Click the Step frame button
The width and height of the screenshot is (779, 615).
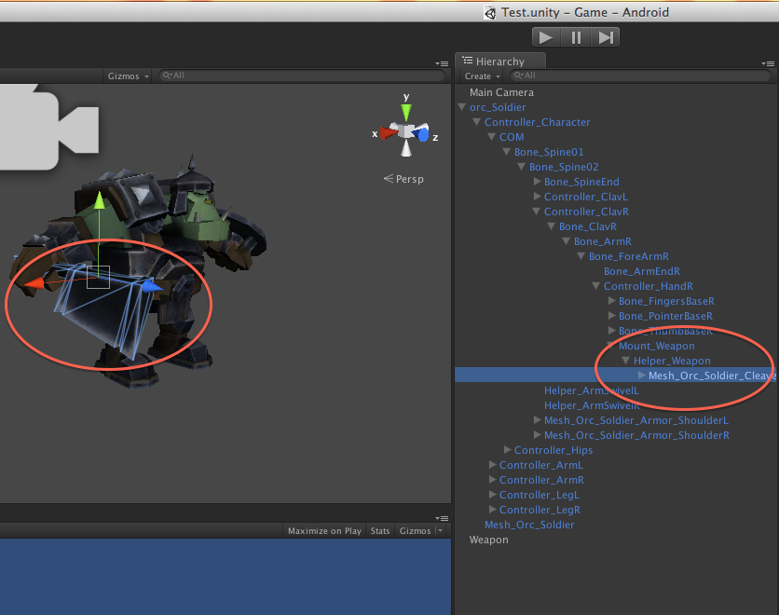[x=605, y=37]
